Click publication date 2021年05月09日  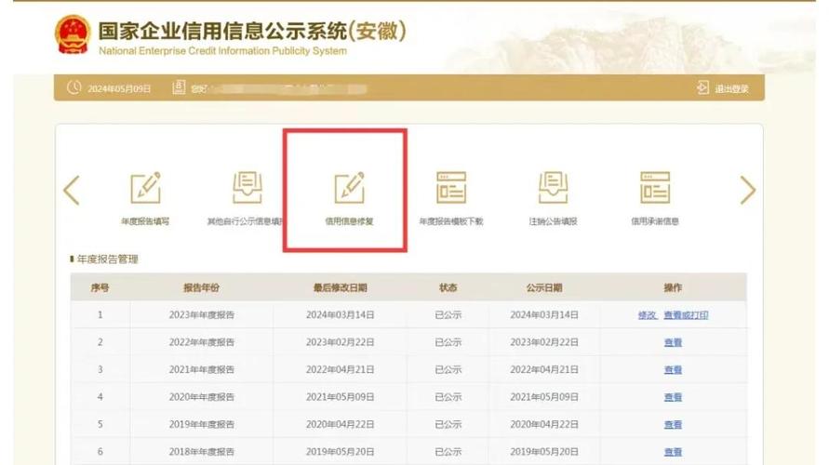click(544, 397)
